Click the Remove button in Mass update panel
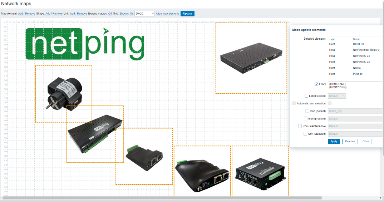384x202 pixels. tap(350, 141)
